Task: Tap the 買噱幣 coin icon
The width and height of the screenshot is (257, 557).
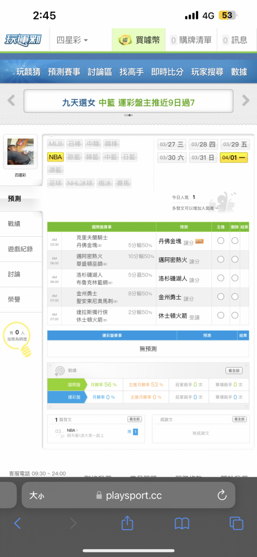Action: [126, 40]
